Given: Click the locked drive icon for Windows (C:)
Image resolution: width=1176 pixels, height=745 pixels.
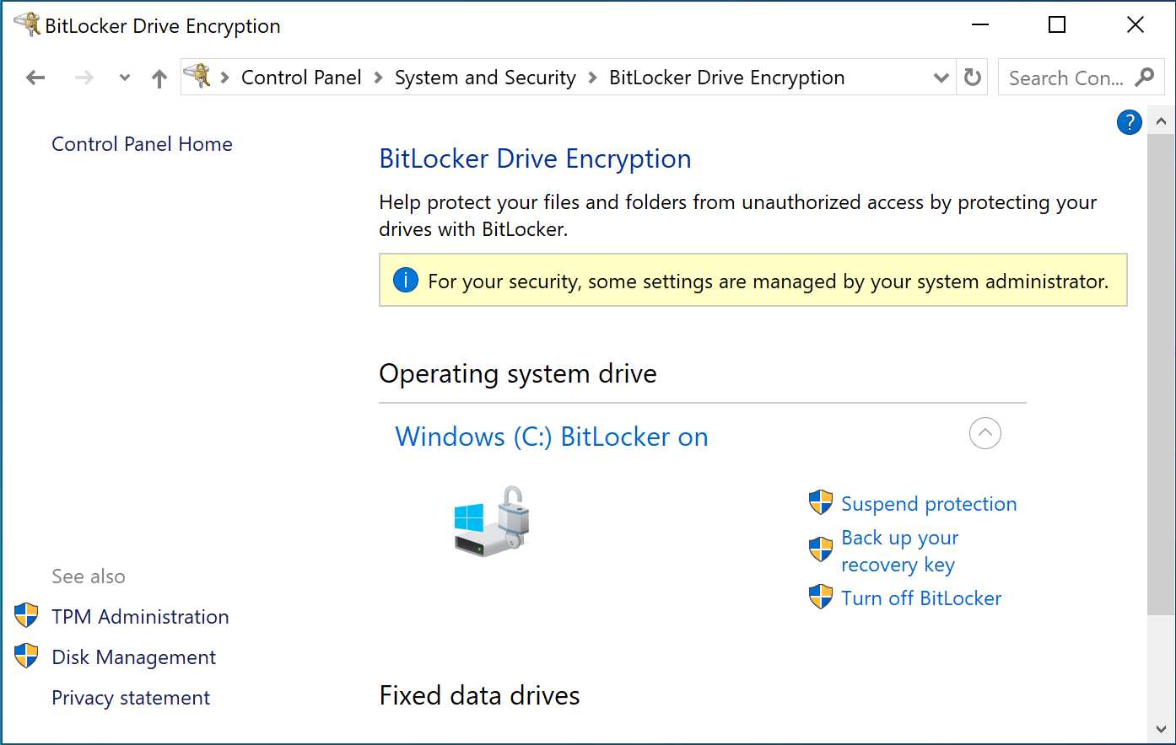Looking at the screenshot, I should 491,521.
